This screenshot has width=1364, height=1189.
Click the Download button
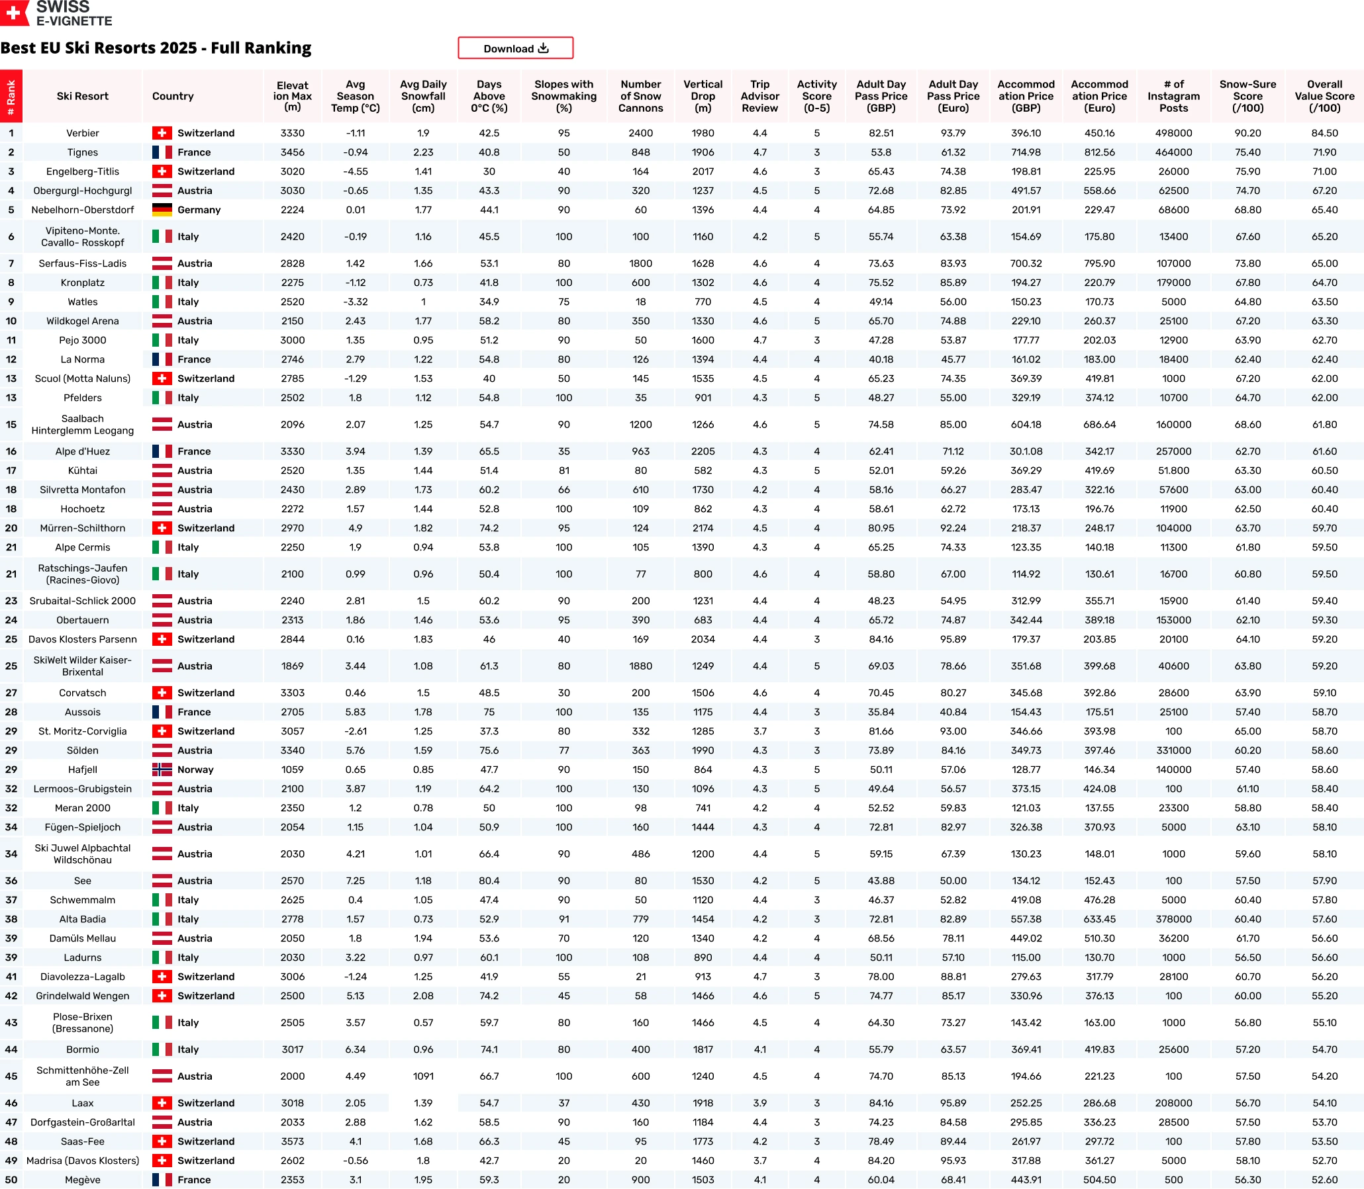pyautogui.click(x=515, y=48)
